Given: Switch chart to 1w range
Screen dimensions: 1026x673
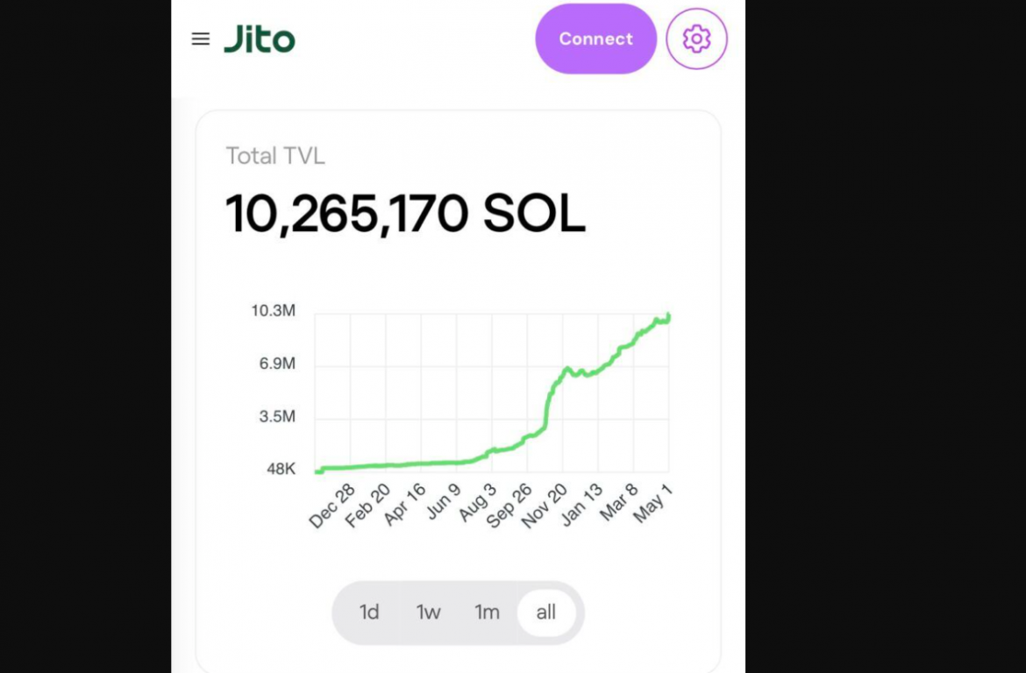Looking at the screenshot, I should (x=428, y=613).
